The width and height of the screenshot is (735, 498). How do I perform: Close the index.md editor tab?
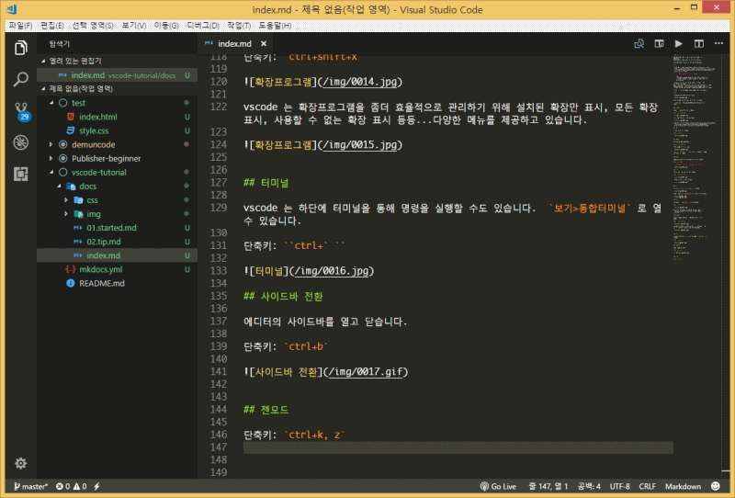(x=264, y=43)
